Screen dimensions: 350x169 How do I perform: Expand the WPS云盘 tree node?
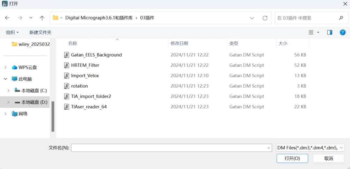coord(6,67)
